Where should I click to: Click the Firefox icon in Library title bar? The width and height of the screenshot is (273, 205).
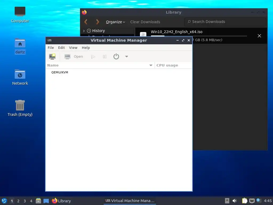pyautogui.click(x=84, y=12)
